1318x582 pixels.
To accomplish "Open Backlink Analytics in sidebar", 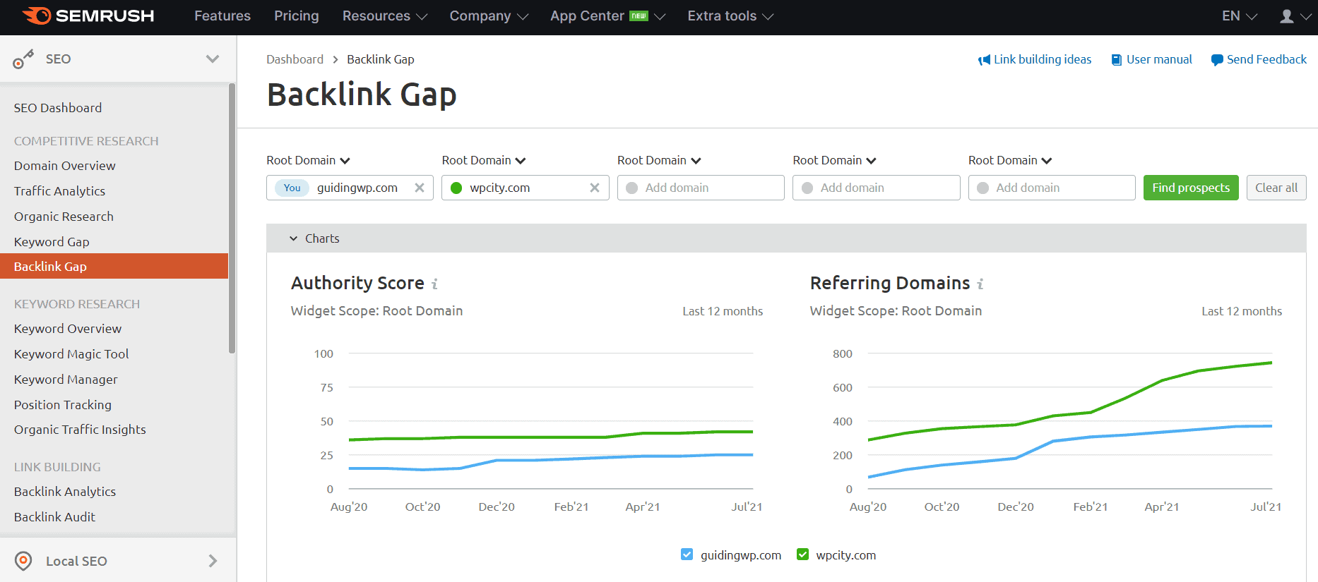I will (65, 492).
